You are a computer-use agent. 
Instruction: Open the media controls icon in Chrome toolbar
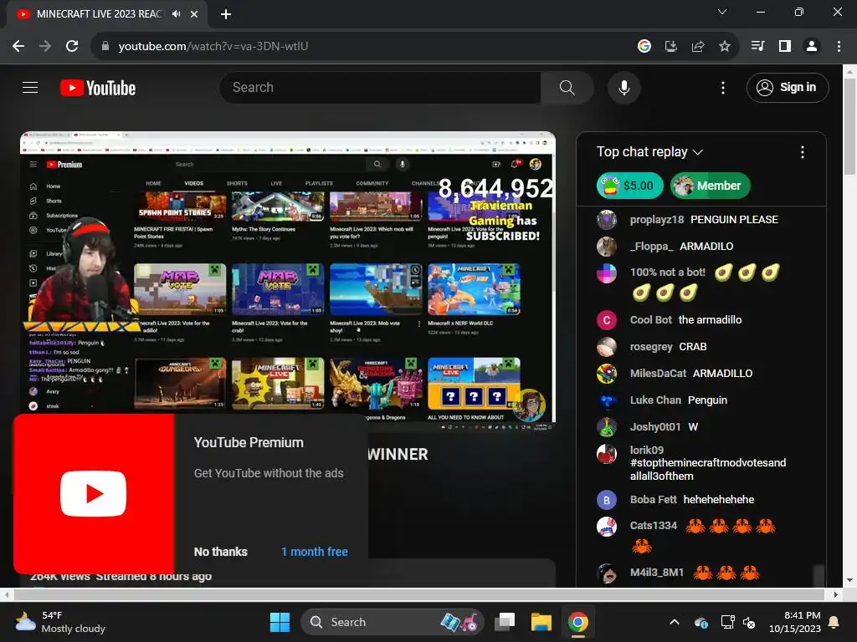click(757, 47)
